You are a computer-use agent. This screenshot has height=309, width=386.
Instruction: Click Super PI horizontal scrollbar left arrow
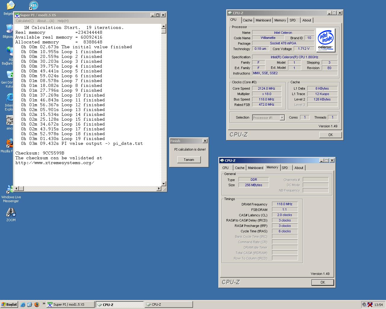click(17, 189)
